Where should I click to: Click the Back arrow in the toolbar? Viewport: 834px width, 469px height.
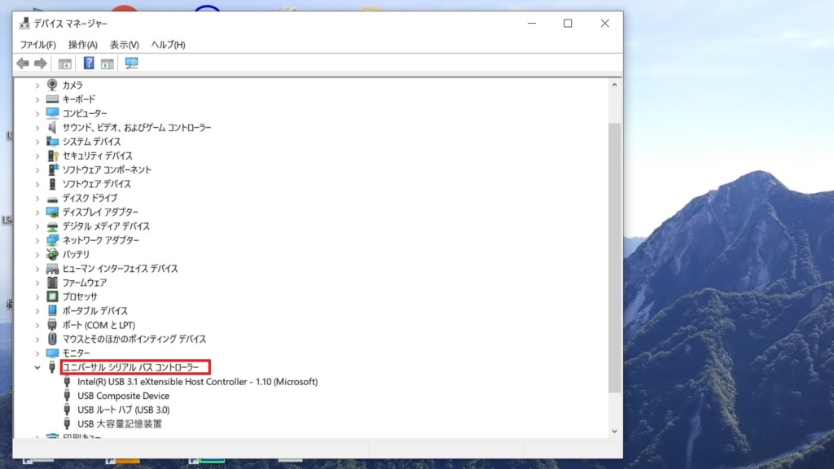pos(23,64)
